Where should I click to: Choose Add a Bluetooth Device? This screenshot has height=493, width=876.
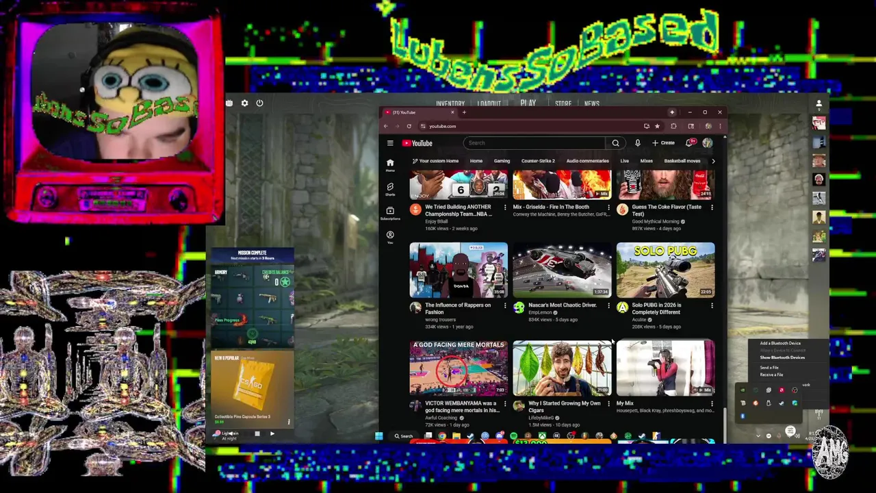coord(780,343)
